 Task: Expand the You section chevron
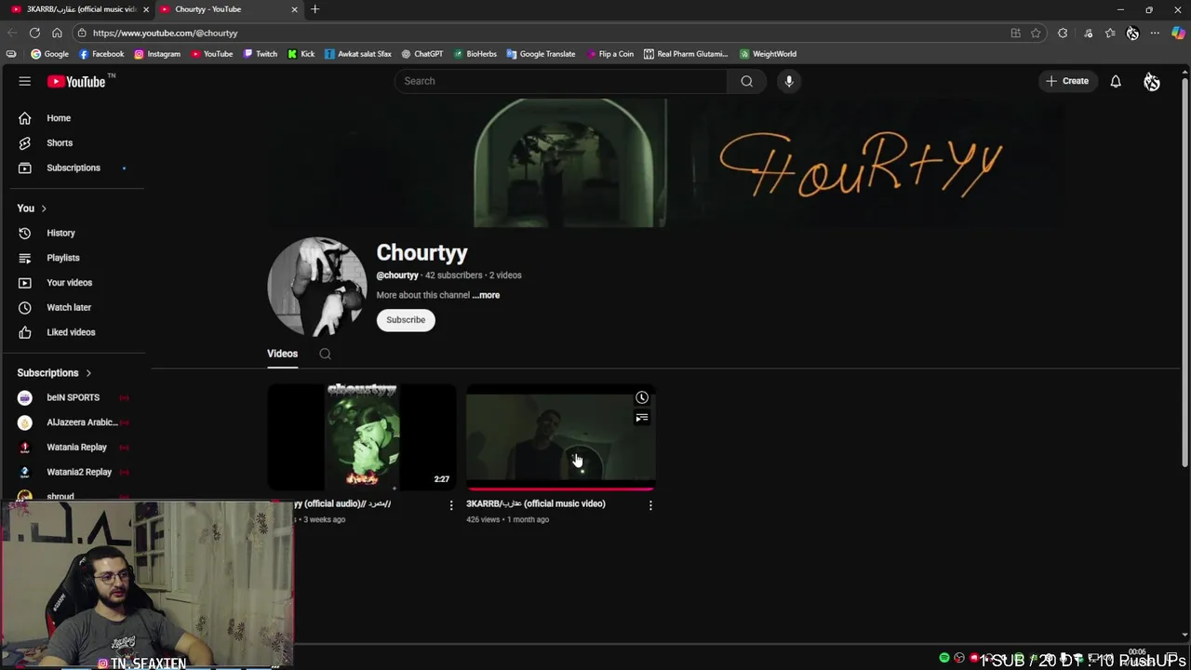tap(44, 208)
